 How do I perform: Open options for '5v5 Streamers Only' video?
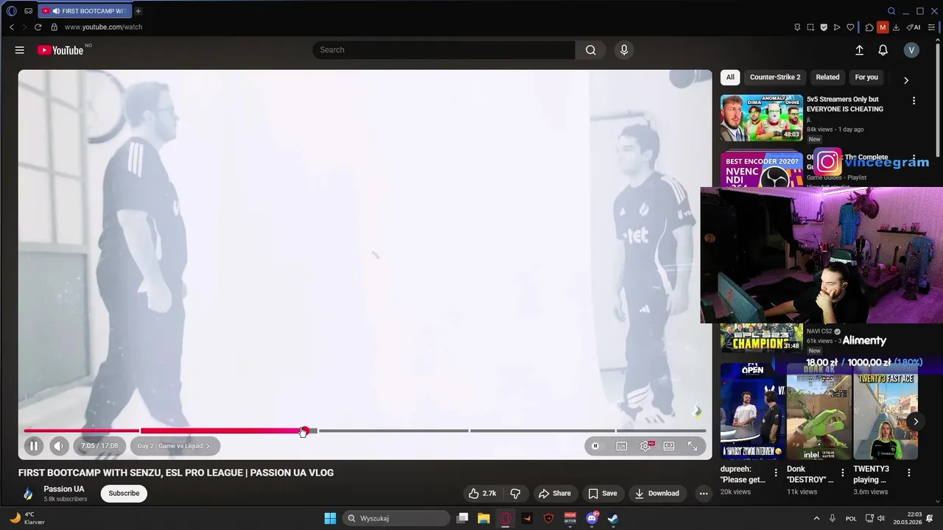tap(914, 100)
